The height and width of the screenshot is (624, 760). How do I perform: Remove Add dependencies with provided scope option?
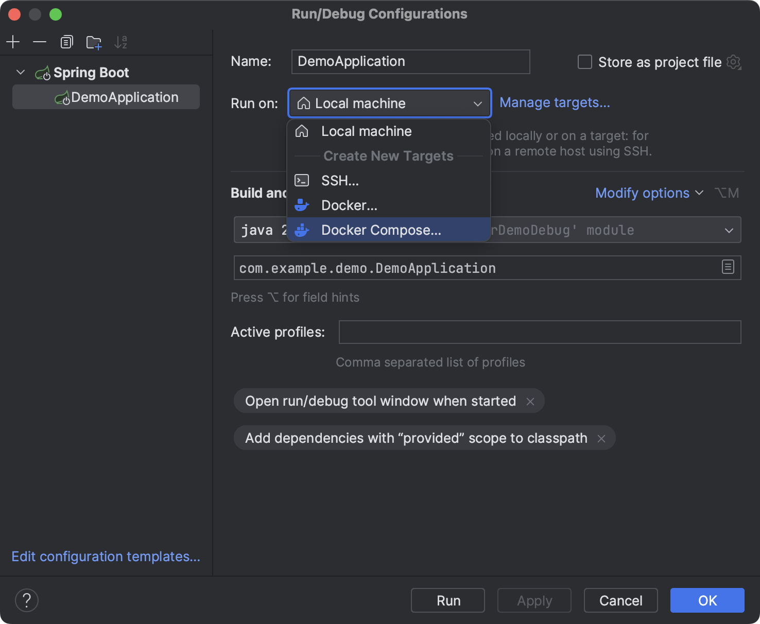tap(601, 439)
